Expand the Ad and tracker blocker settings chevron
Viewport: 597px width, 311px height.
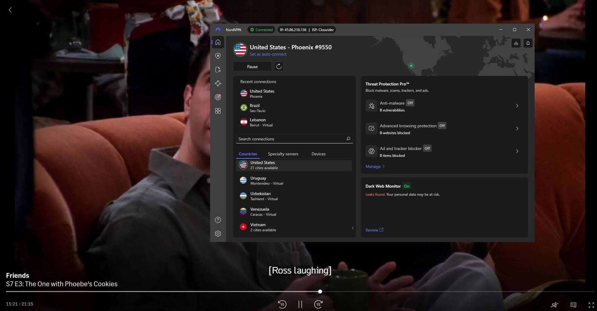pos(517,151)
